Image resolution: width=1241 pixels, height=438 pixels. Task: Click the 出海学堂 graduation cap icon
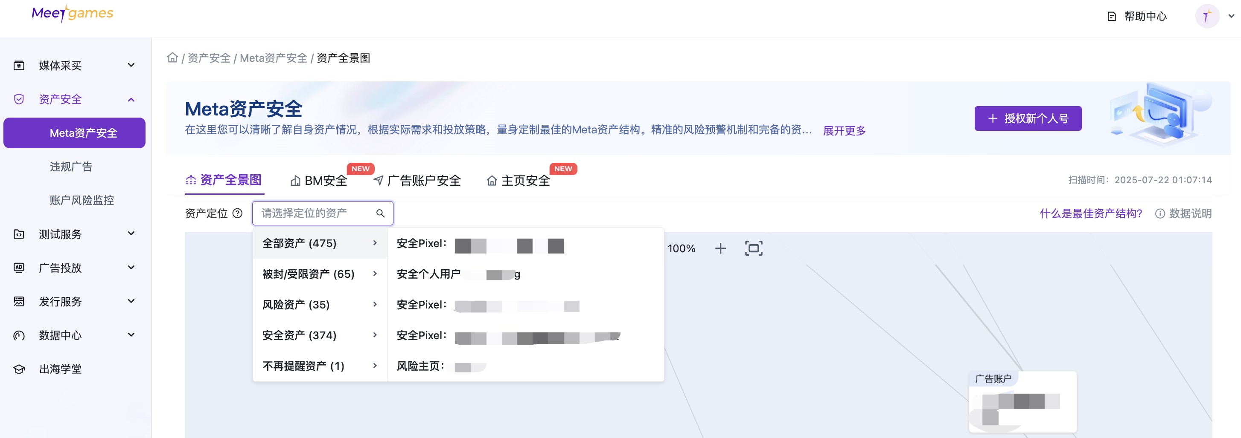click(19, 369)
